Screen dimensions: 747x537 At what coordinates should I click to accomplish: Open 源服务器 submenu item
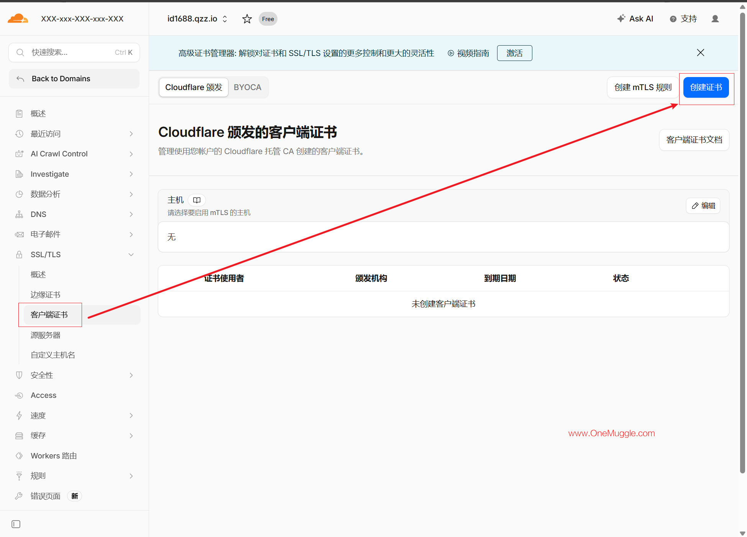pos(45,335)
